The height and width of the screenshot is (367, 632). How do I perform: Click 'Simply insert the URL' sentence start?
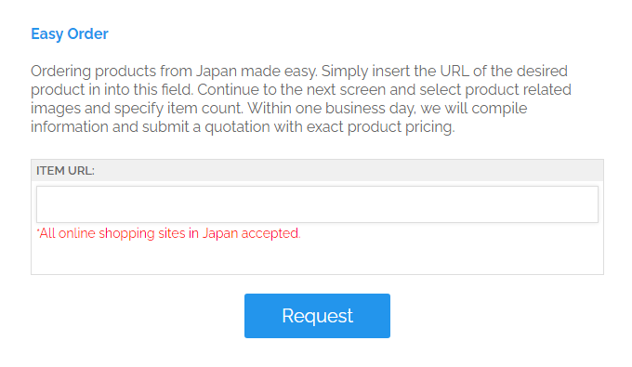(395, 72)
